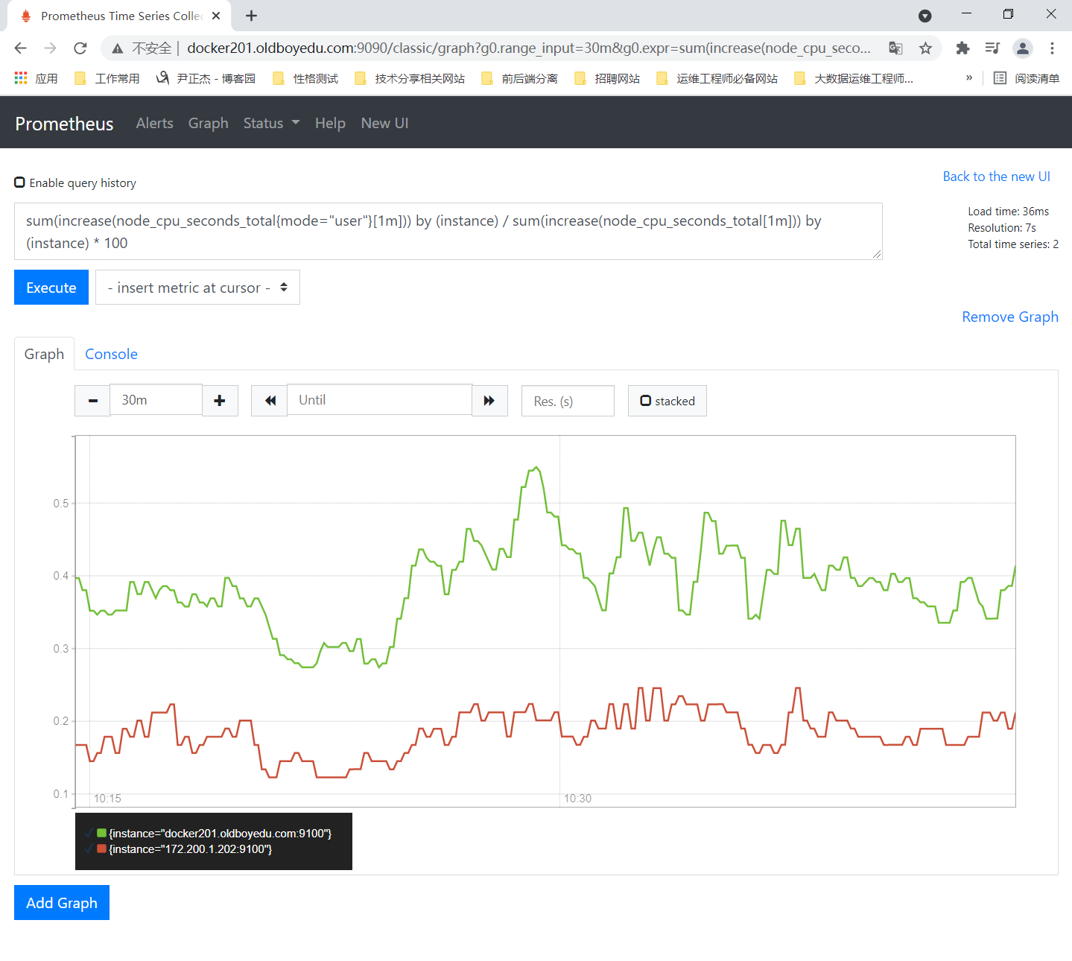1072x961 pixels.
Task: Toggle the stacked graph checkbox
Action: pyautogui.click(x=646, y=401)
